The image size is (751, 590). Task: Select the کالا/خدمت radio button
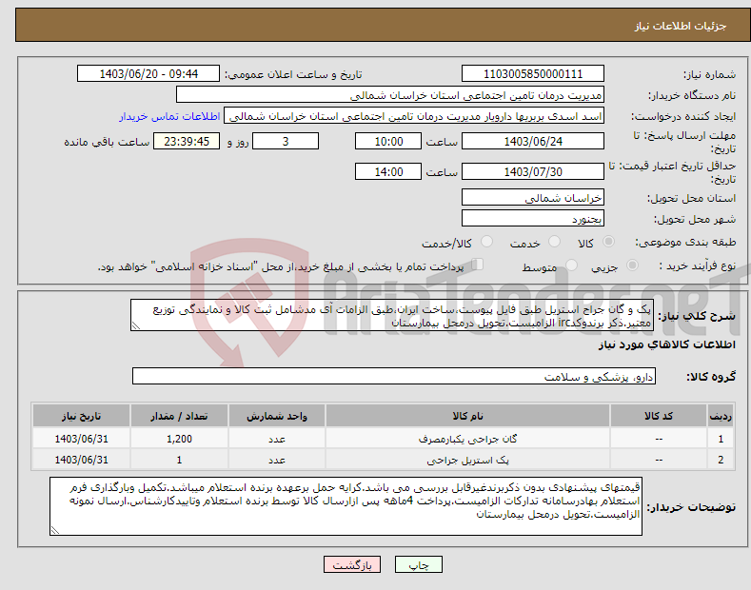[486, 242]
